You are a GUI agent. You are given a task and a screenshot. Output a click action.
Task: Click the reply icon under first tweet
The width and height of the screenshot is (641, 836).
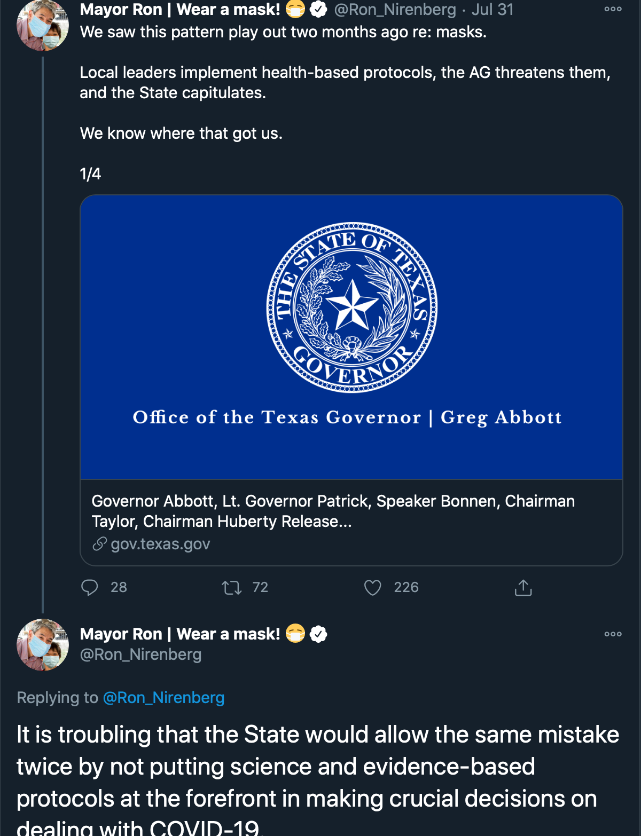(90, 587)
